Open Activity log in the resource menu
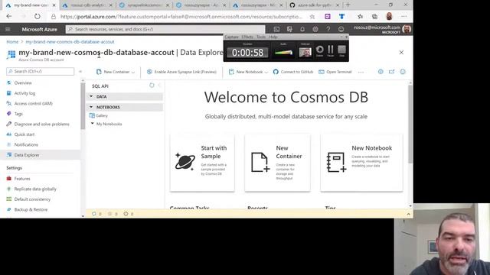The image size is (490, 275). 24,93
